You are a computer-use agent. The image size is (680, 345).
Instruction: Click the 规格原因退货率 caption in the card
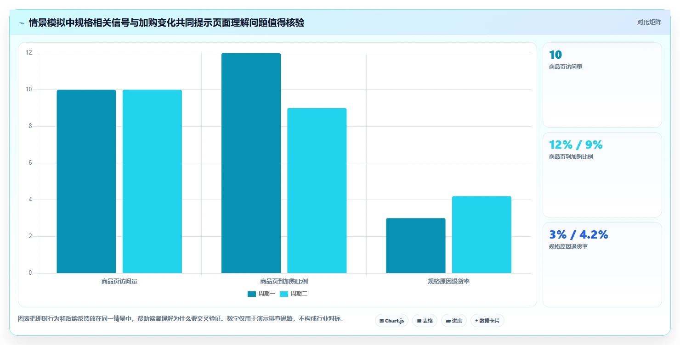pyautogui.click(x=568, y=247)
